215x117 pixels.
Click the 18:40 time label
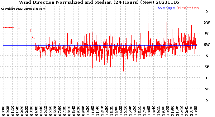click(154, 111)
